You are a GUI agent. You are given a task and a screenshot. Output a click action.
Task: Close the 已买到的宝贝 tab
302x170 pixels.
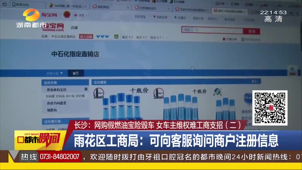169,9
